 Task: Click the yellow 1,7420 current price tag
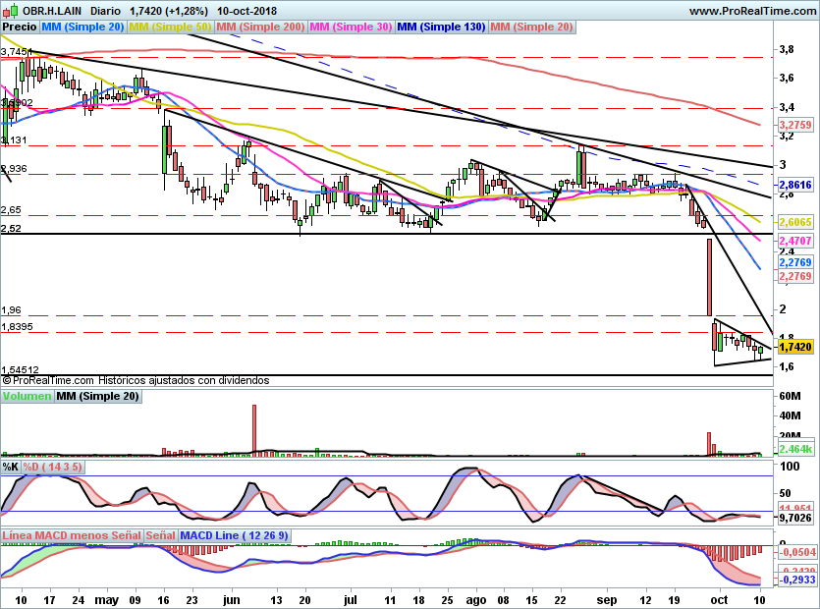[795, 347]
